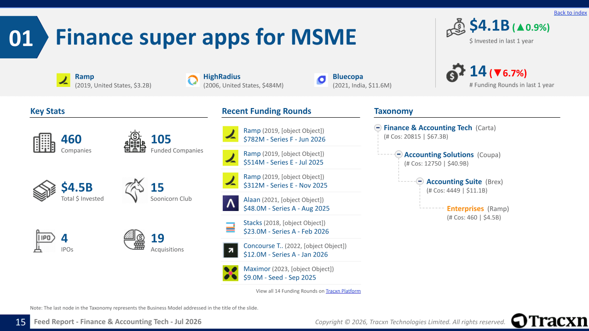
Task: Click the IPO signpost icon
Action: point(44,241)
